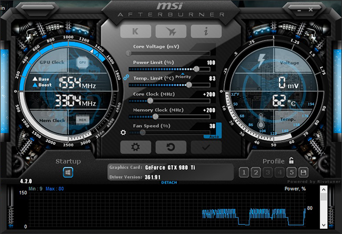Toggle fan speed Auto mode
Image resolution: width=342 pixels, height=234 pixels.
pos(214,137)
